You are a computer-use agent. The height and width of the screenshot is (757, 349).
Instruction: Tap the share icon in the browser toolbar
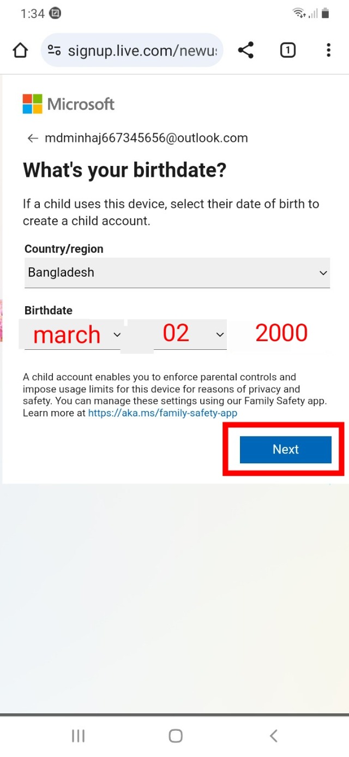(x=246, y=50)
